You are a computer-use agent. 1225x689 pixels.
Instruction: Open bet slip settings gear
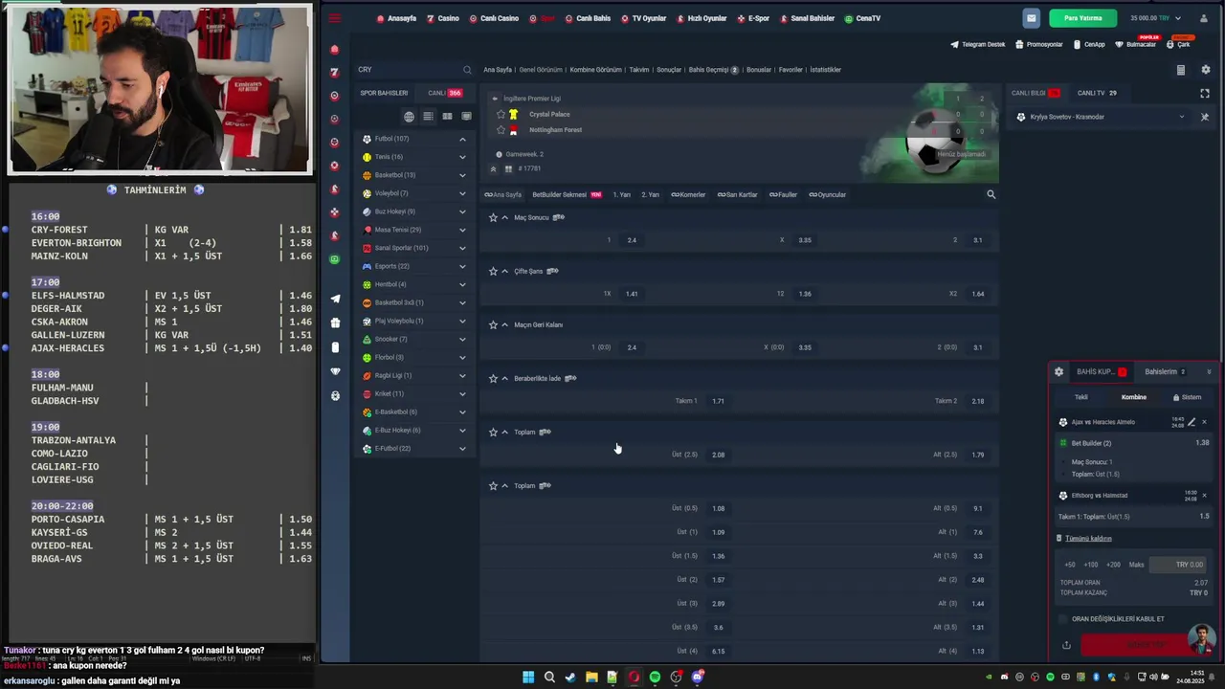[x=1058, y=371]
